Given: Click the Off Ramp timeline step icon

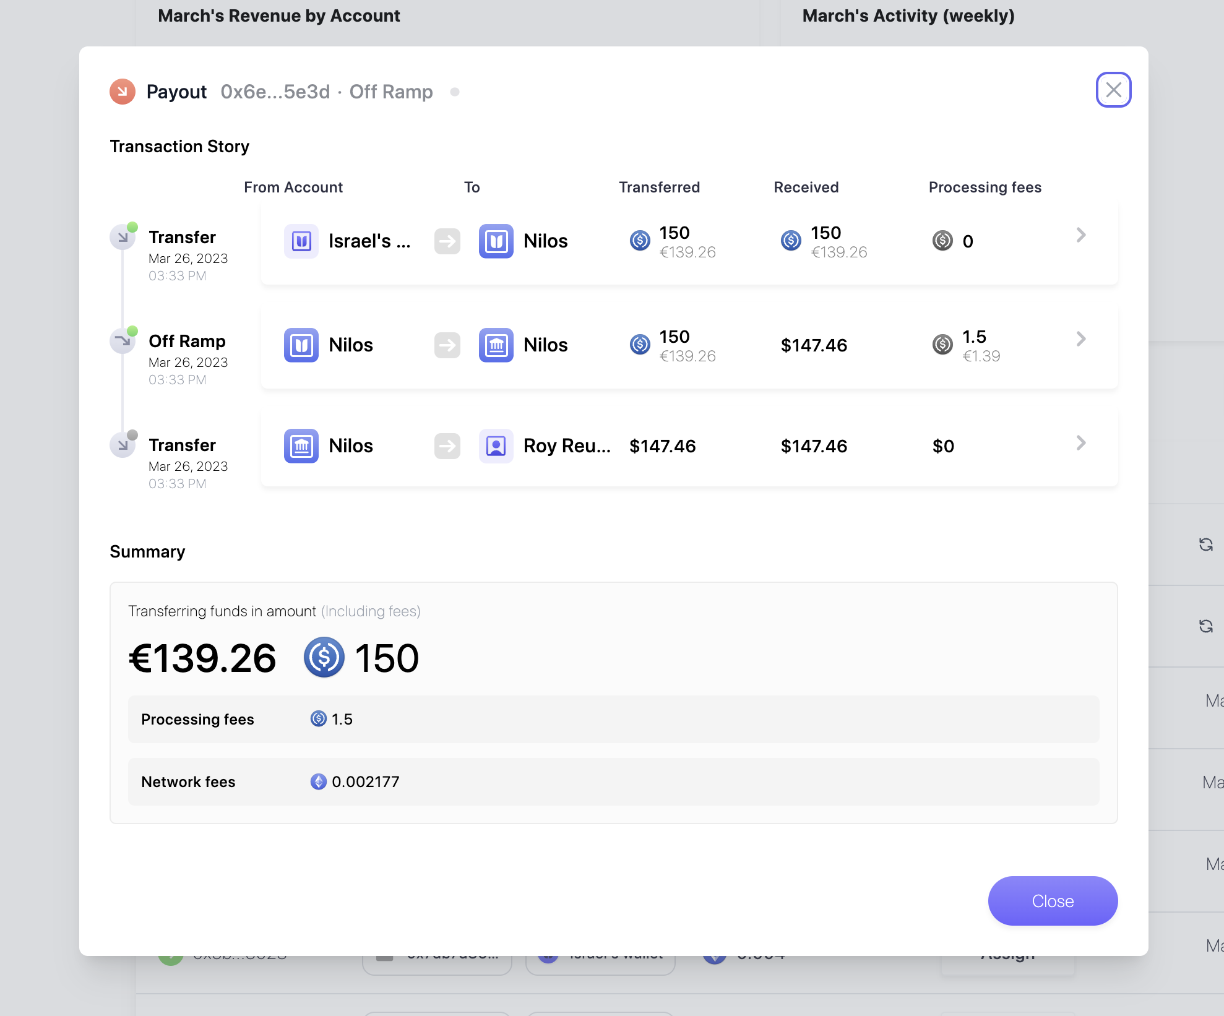Looking at the screenshot, I should (123, 341).
